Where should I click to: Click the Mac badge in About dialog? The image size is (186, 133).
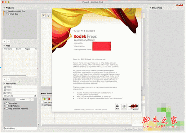pos(117,107)
